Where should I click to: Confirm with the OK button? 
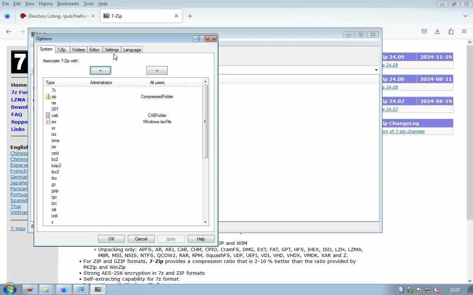(x=111, y=239)
